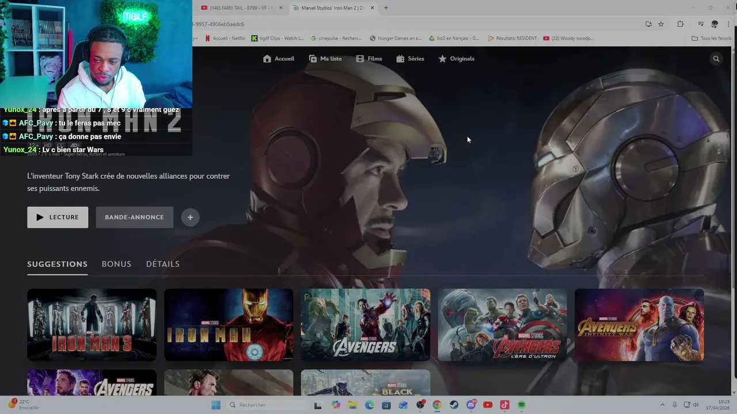Screen dimensions: 737x414
Task: Go to Films section
Action: tap(368, 59)
